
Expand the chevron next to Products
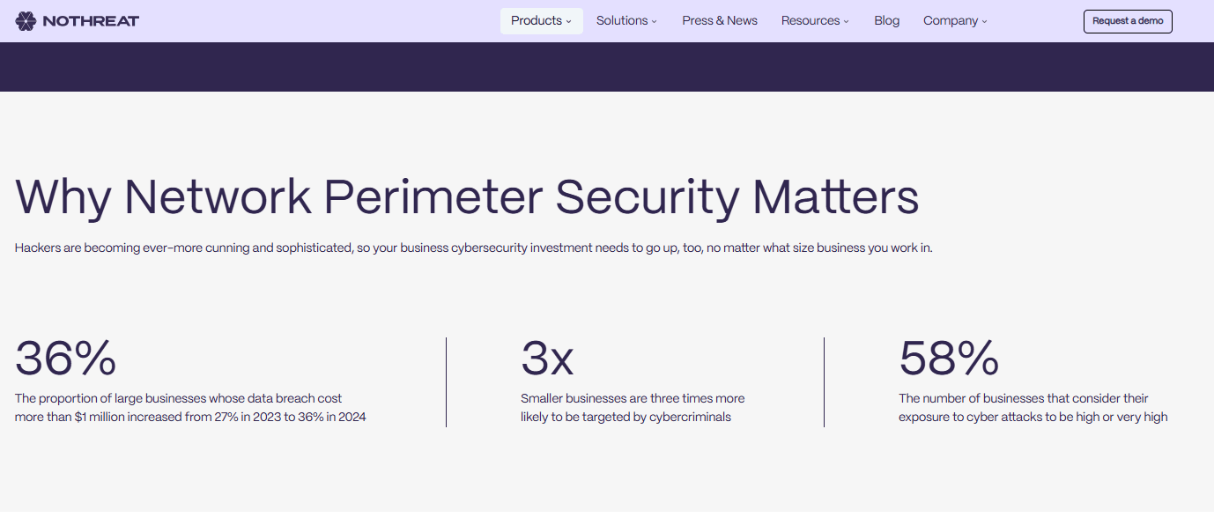(x=569, y=22)
